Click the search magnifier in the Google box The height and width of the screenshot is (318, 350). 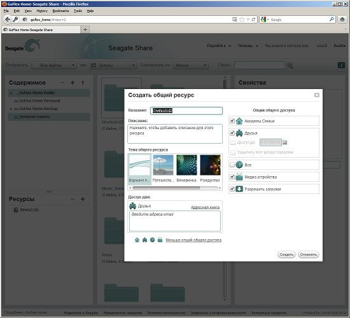[x=332, y=20]
